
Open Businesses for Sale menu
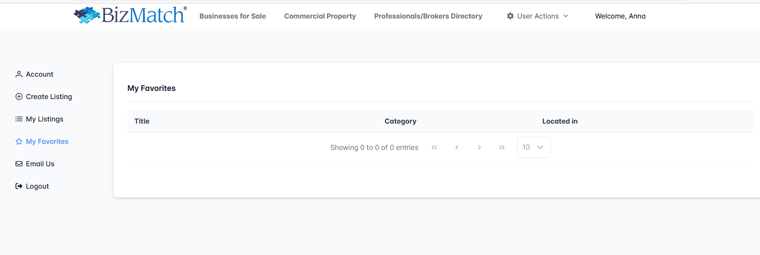[233, 16]
